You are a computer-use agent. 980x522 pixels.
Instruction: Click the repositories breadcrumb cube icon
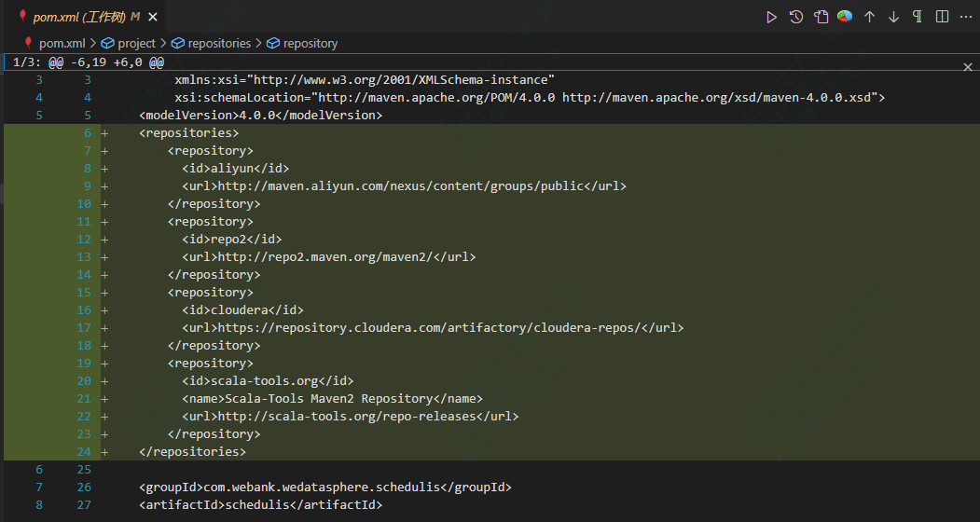point(177,43)
